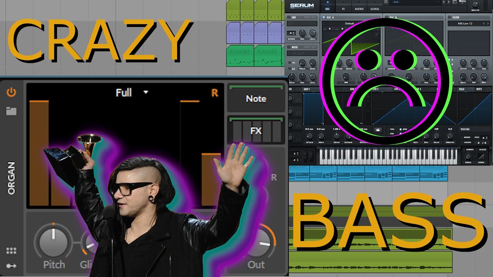
Task: Click the OSC A wavetable pencil edit icon
Action: pyautogui.click(x=377, y=34)
